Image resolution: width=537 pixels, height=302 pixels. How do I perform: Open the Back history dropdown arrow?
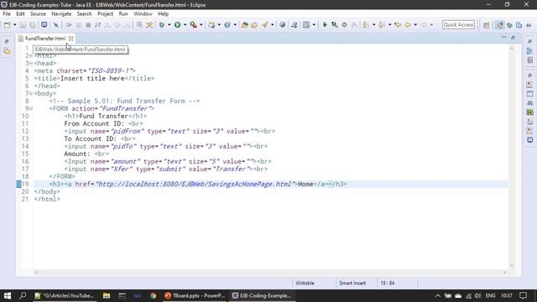point(415,24)
